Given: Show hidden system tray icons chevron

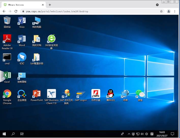Looking at the screenshot, I should tap(129, 134).
